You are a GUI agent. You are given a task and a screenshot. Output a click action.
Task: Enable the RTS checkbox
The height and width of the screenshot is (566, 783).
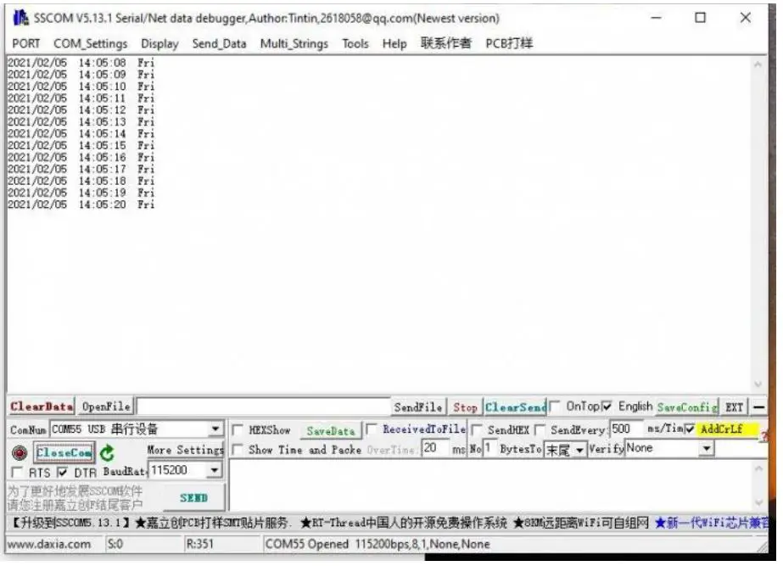[17, 472]
